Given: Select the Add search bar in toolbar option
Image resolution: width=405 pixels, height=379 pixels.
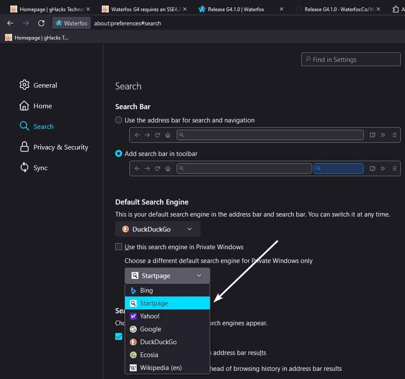Looking at the screenshot, I should (119, 153).
